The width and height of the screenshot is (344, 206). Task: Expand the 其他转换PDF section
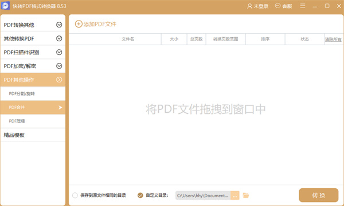tap(33, 38)
